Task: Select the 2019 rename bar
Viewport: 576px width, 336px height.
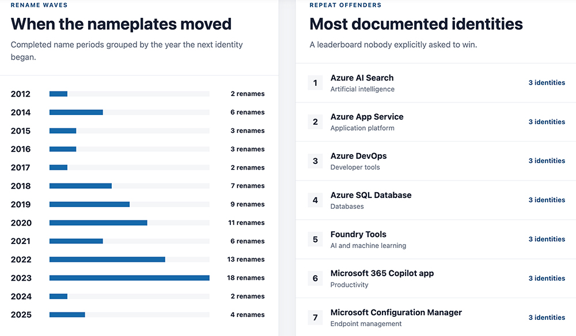Action: tap(90, 204)
